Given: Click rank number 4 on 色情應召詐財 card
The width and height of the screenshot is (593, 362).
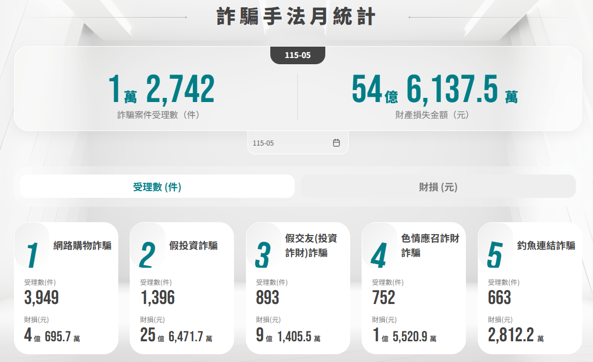Looking at the screenshot, I should tap(379, 255).
